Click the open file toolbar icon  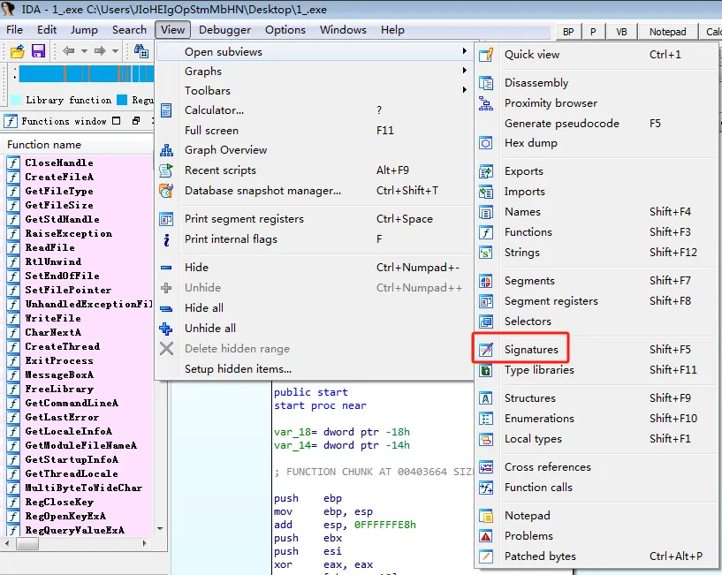pos(17,51)
